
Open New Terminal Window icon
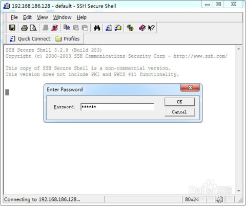click(109, 28)
